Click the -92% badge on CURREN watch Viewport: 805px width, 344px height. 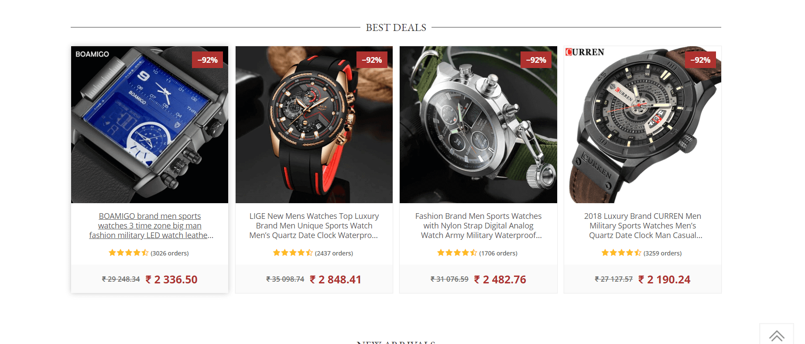[x=700, y=60]
